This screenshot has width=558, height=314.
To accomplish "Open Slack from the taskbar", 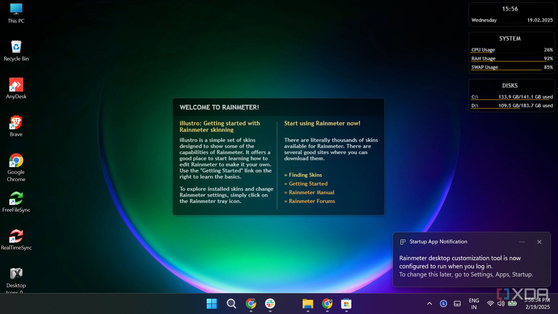I will [270, 304].
